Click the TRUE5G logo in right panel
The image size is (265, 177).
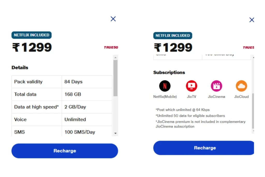(248, 47)
